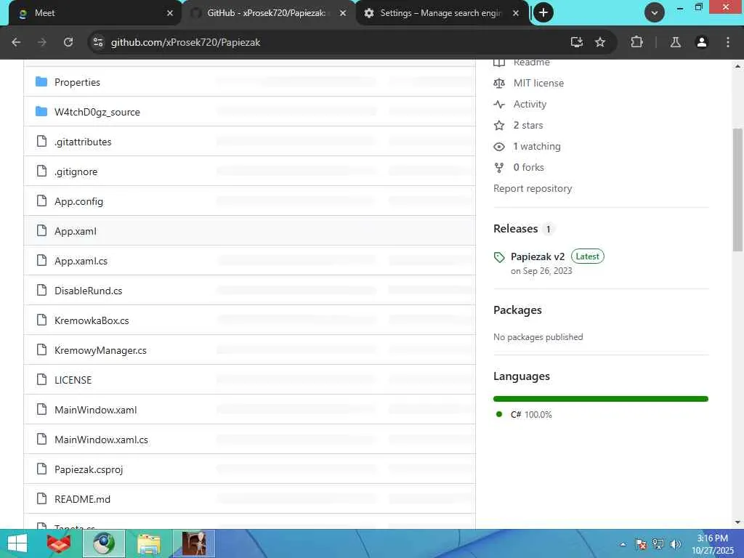Image resolution: width=744 pixels, height=558 pixels.
Task: Click the Activity pulse icon
Action: pyautogui.click(x=499, y=104)
